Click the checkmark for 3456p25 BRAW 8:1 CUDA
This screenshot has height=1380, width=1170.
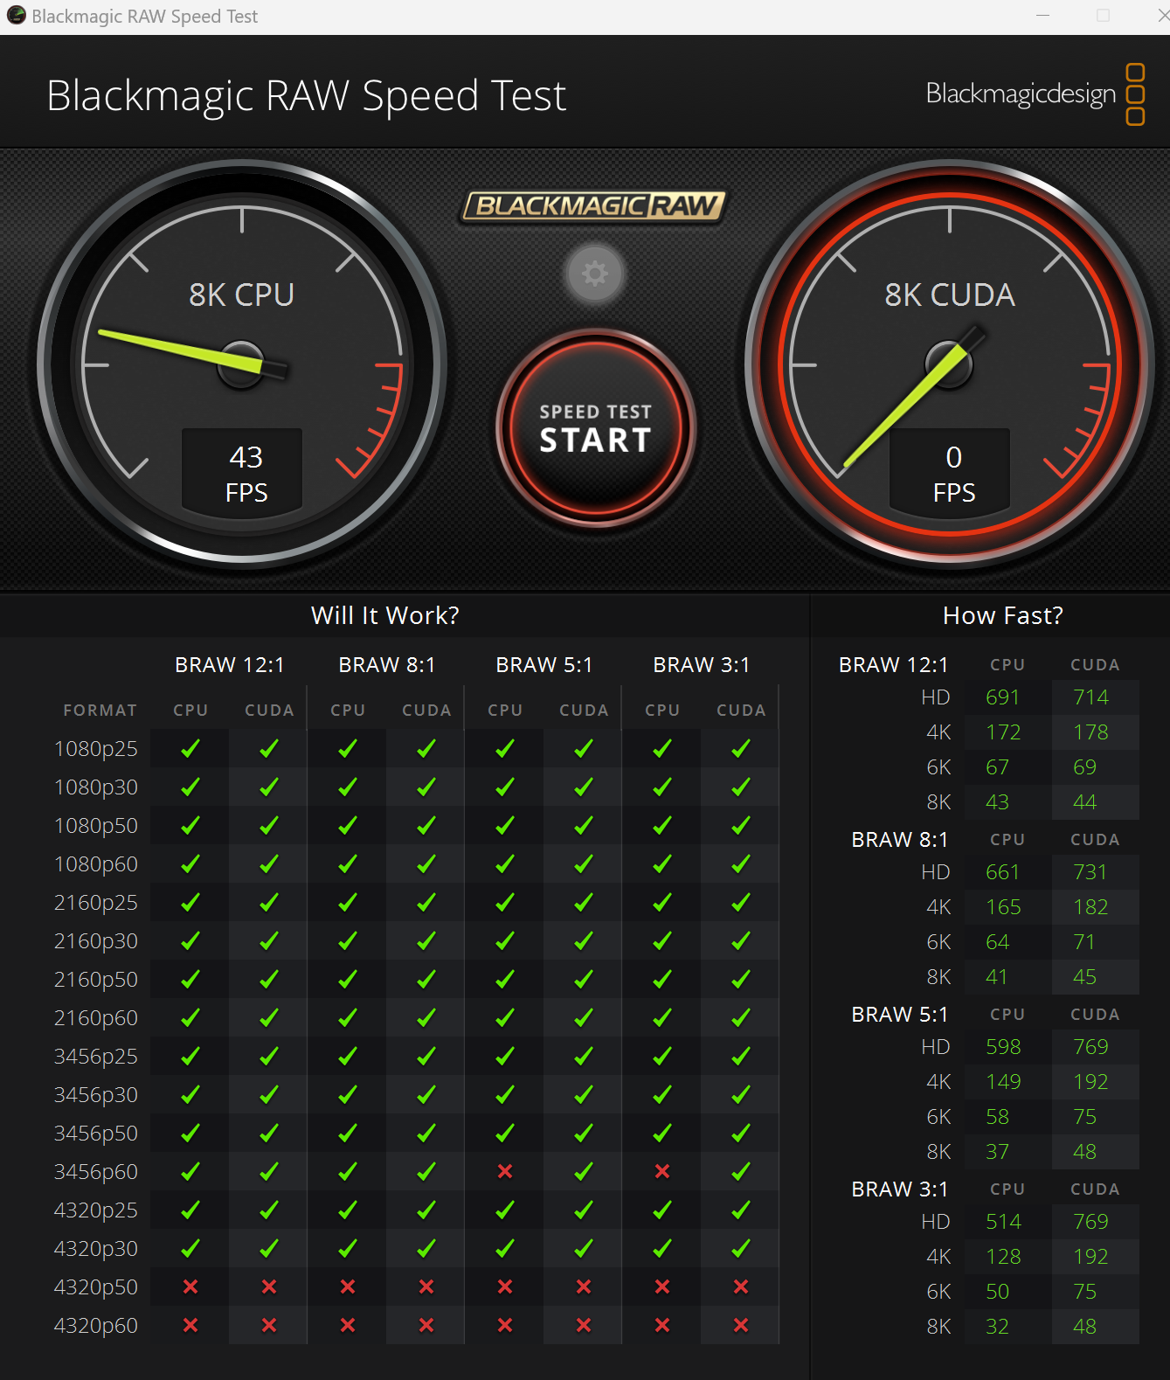coord(426,1056)
